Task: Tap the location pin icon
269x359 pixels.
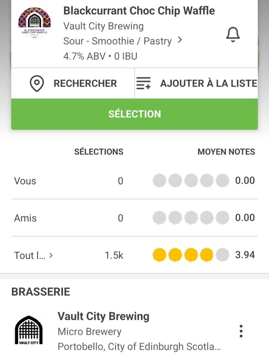Action: (37, 83)
